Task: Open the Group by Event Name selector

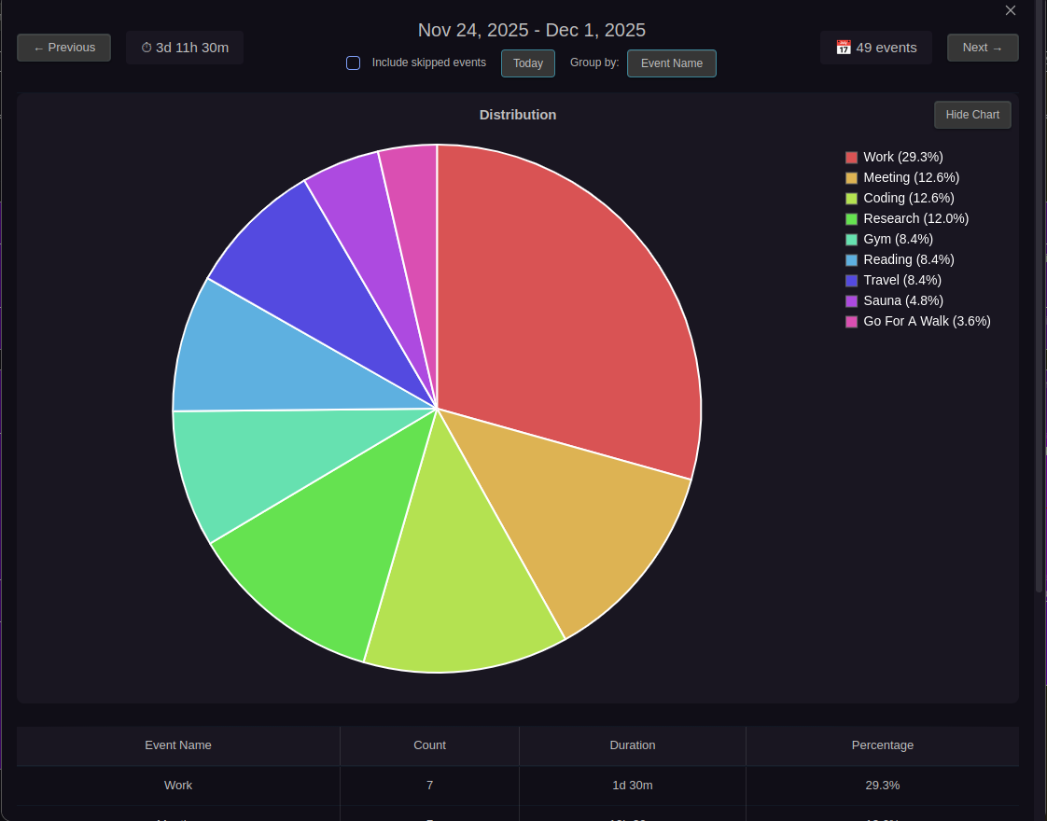Action: coord(671,63)
